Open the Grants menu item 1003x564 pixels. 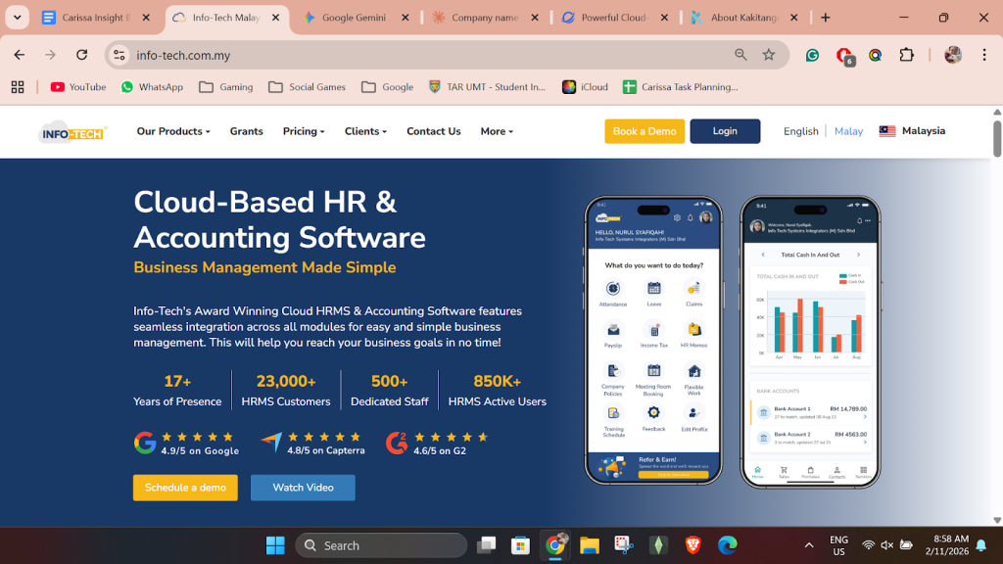coord(246,131)
